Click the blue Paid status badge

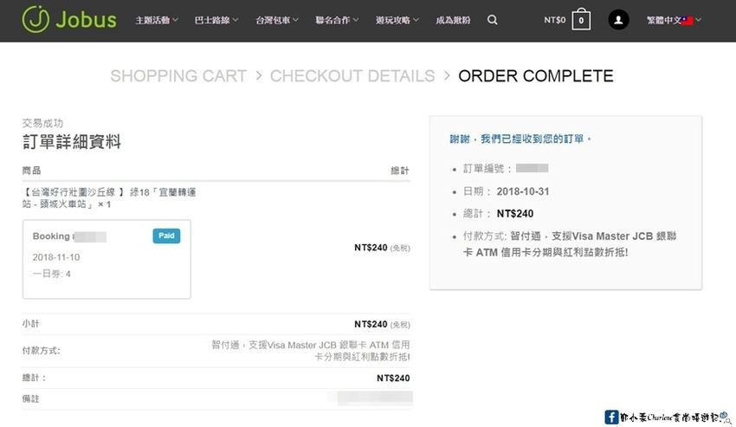(166, 236)
